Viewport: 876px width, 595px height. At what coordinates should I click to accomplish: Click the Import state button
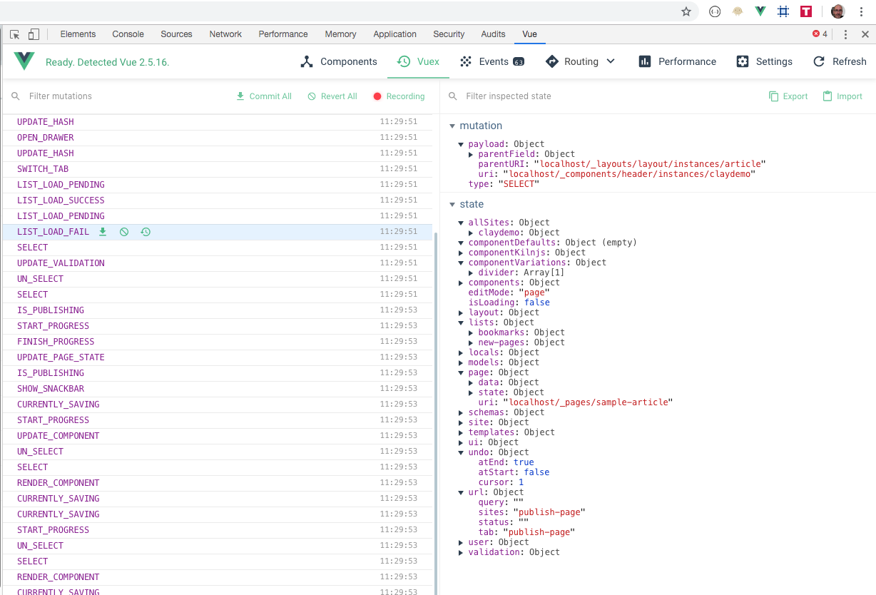pos(842,96)
